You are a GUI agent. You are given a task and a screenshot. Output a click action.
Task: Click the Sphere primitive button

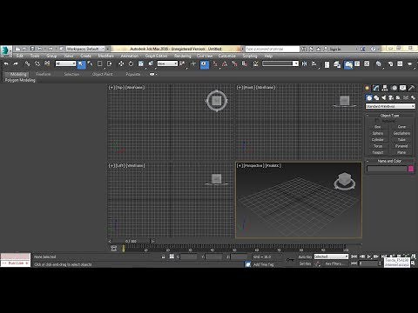[377, 133]
